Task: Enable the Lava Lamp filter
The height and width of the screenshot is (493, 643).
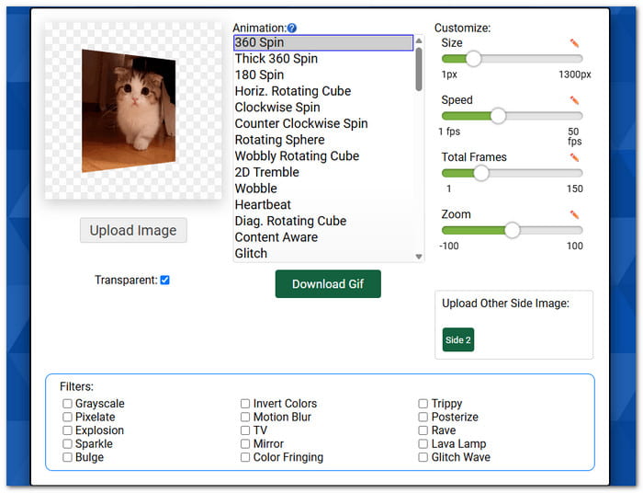Action: (x=423, y=443)
